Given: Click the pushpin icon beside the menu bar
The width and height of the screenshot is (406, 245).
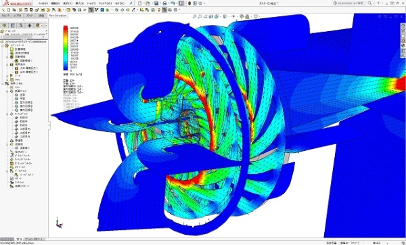Looking at the screenshot, I should coord(131,3).
